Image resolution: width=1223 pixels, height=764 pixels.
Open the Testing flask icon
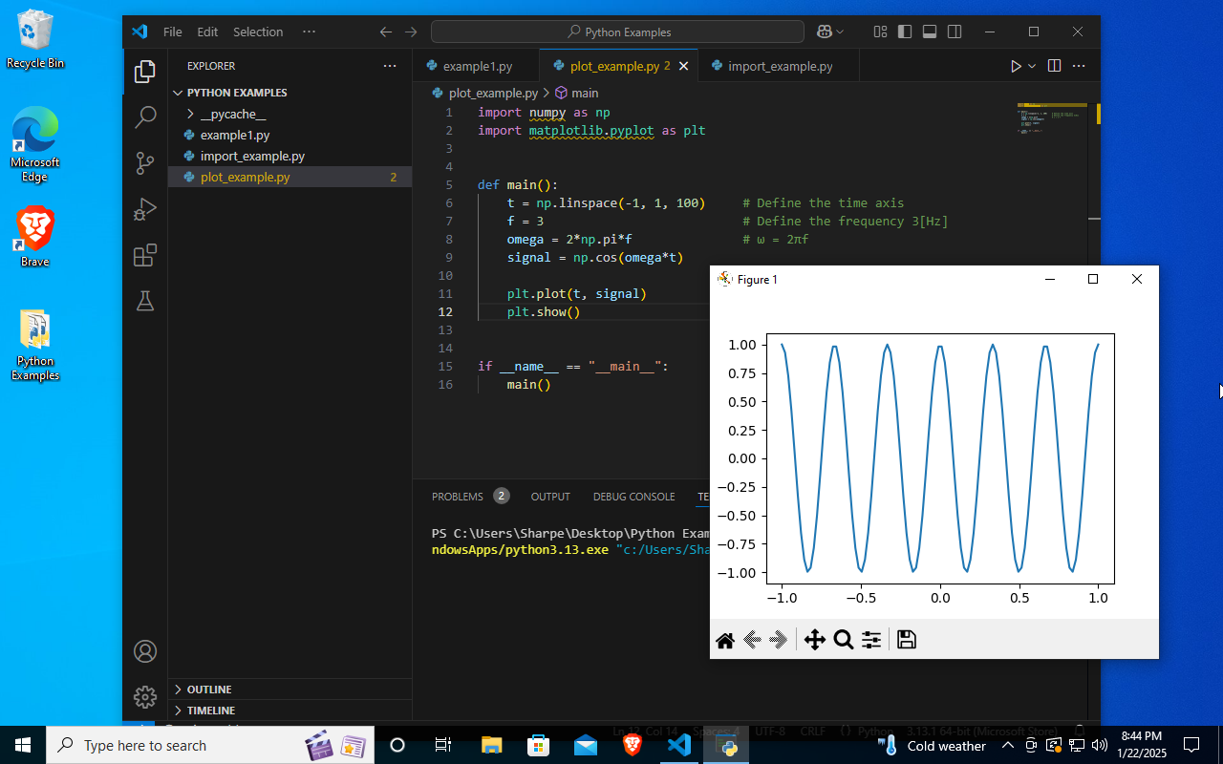coord(145,301)
